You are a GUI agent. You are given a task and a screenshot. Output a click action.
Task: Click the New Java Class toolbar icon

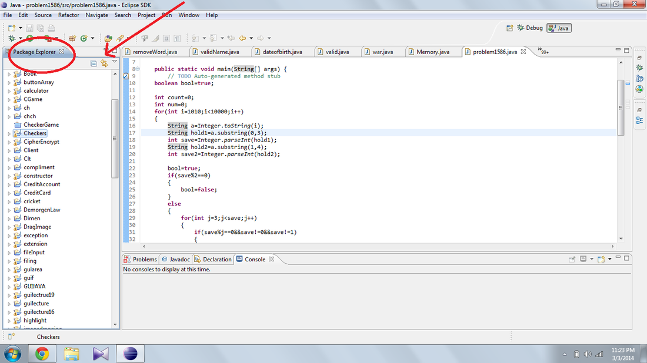pos(84,39)
